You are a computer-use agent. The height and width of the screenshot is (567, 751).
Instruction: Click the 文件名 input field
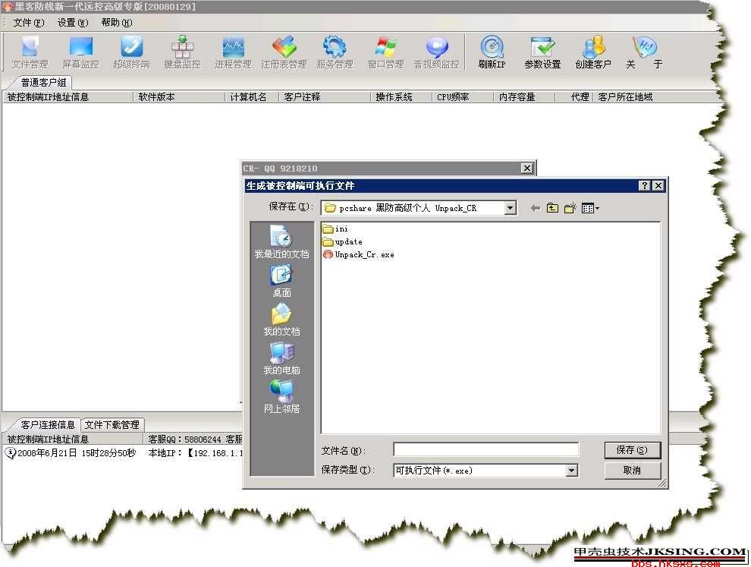[485, 450]
